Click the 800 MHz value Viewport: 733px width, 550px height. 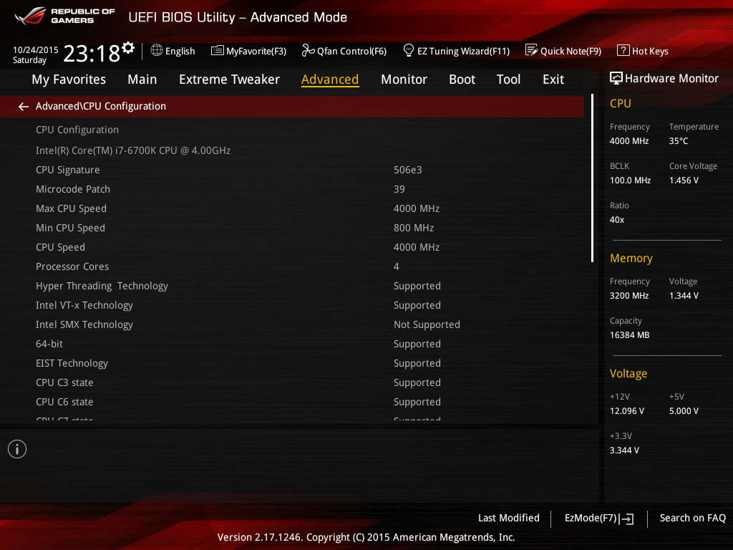tap(414, 228)
